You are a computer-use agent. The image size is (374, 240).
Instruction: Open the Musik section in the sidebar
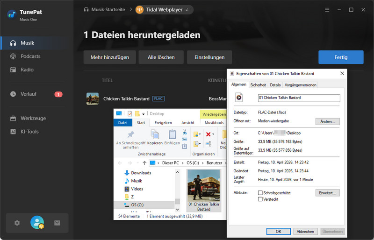point(37,43)
